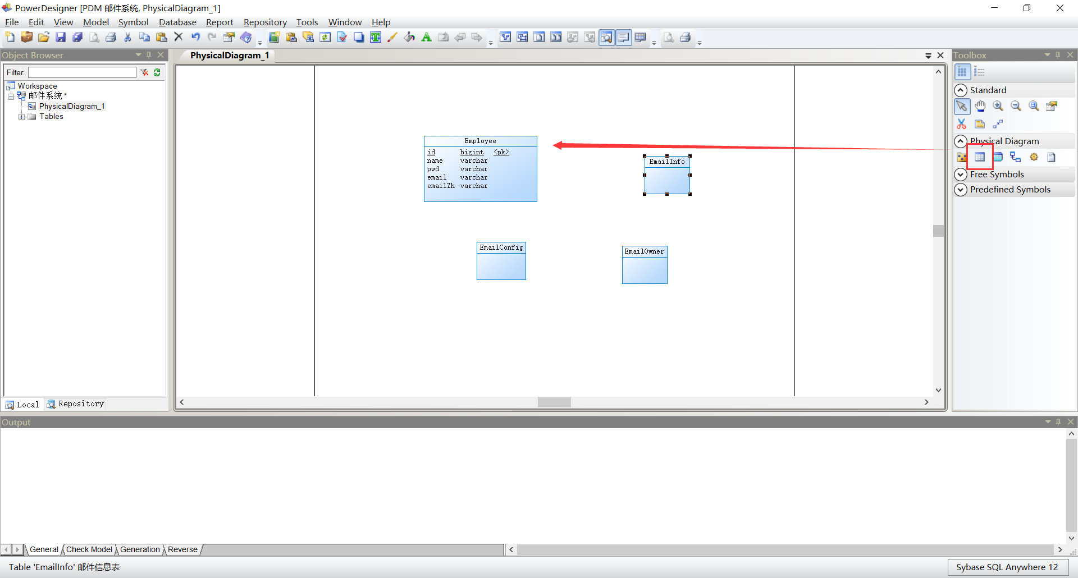
Task: Click the Cut scissors in main toolbar
Action: click(128, 38)
